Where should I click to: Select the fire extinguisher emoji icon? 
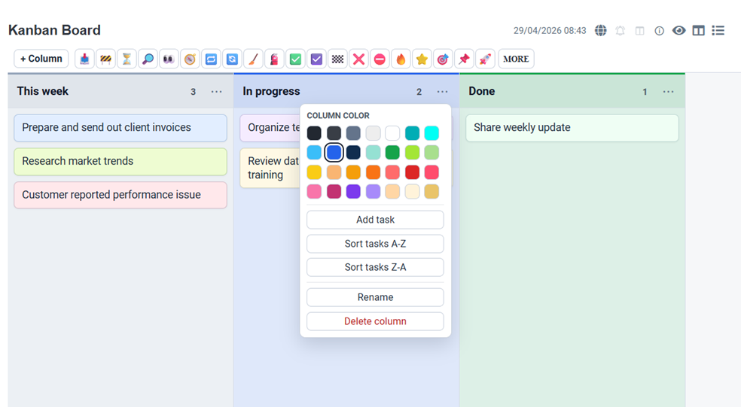(x=274, y=59)
